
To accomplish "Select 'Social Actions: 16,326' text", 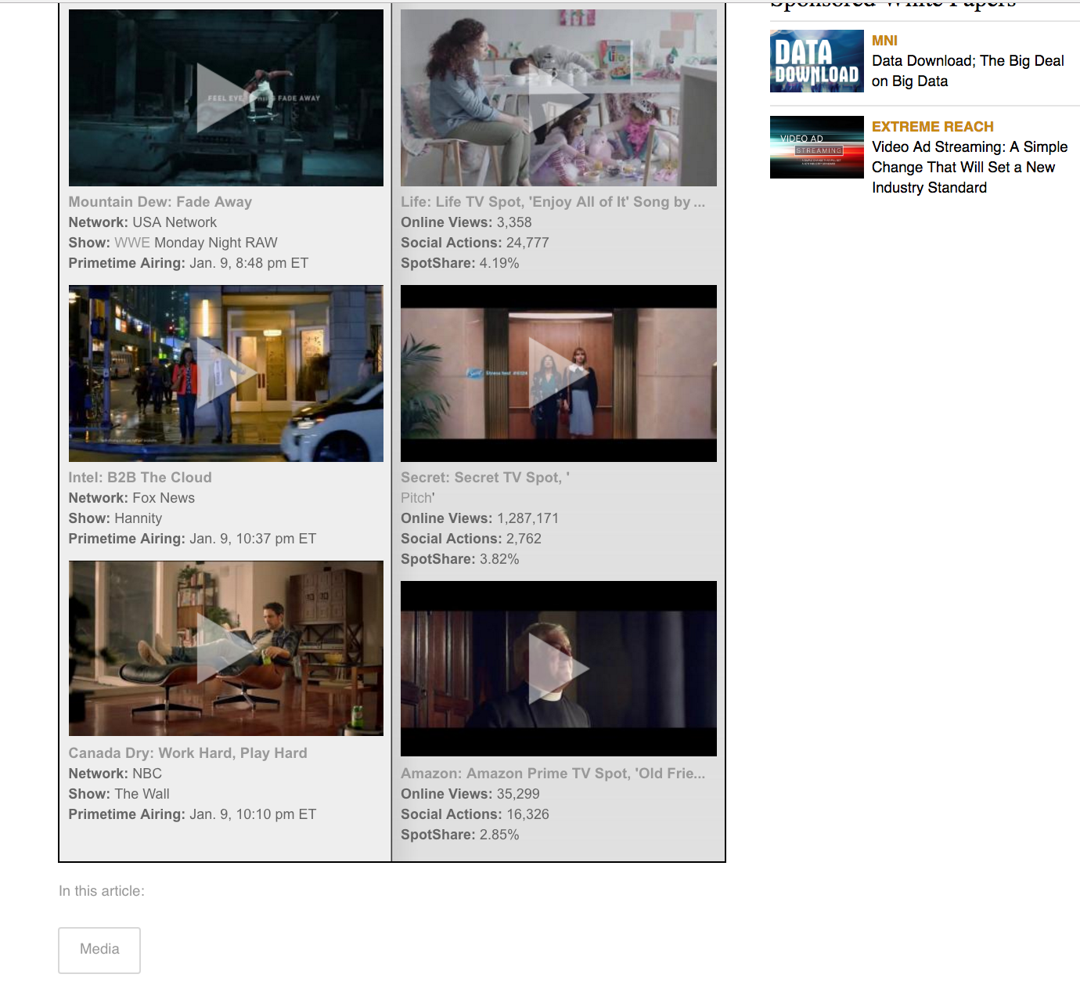I will 475,814.
